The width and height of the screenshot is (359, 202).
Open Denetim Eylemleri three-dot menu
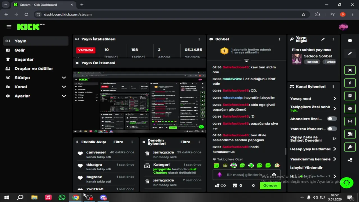tap(199, 142)
